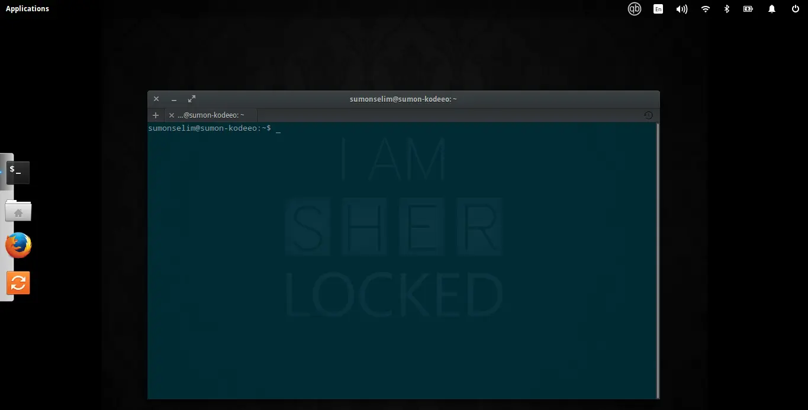Open the Applications menu
The width and height of the screenshot is (808, 410).
(x=28, y=9)
